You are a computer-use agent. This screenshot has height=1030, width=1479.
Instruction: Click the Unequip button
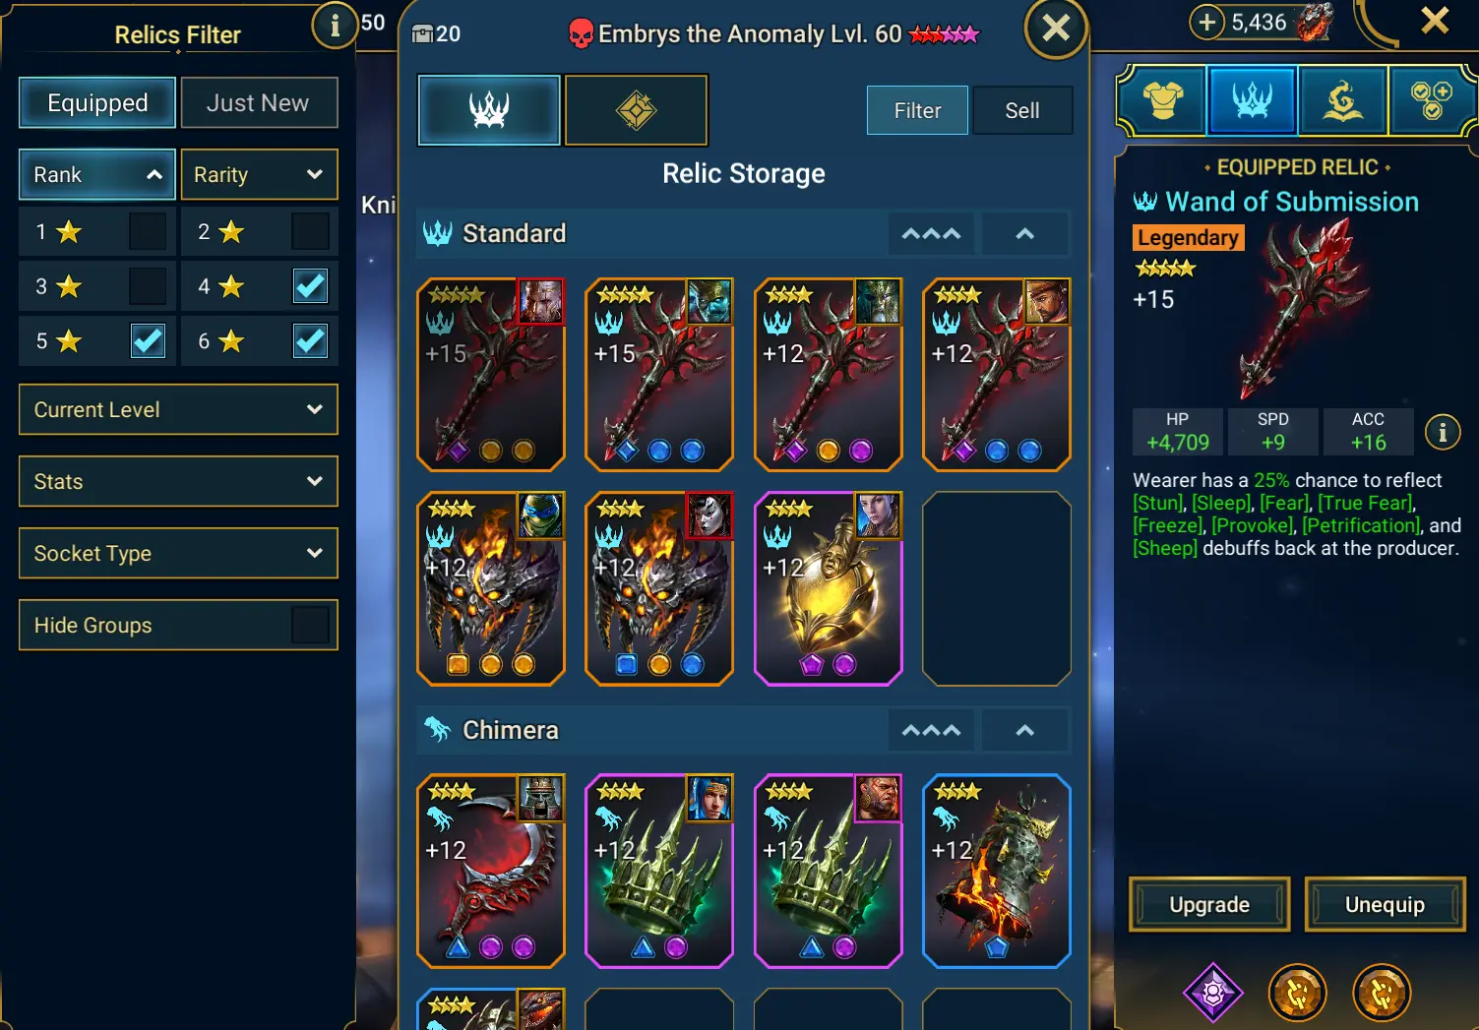tap(1385, 904)
